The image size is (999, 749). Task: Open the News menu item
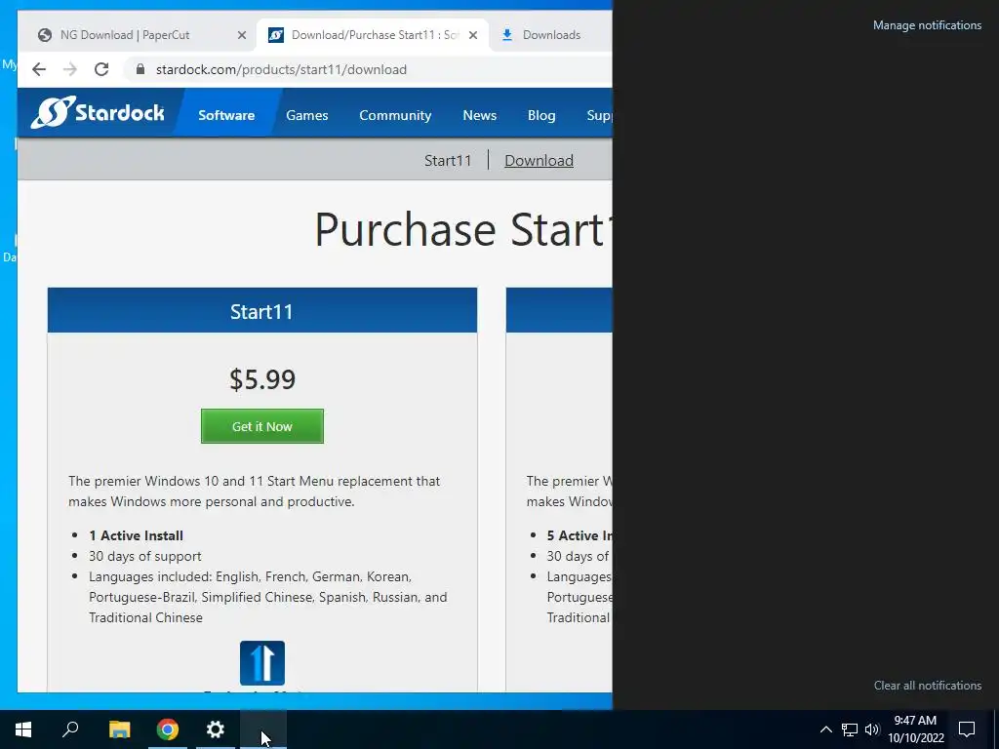[x=479, y=115]
